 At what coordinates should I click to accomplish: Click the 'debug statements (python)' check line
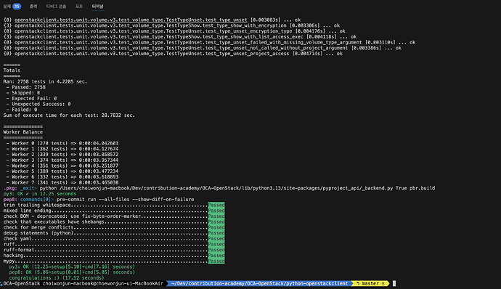(105, 233)
